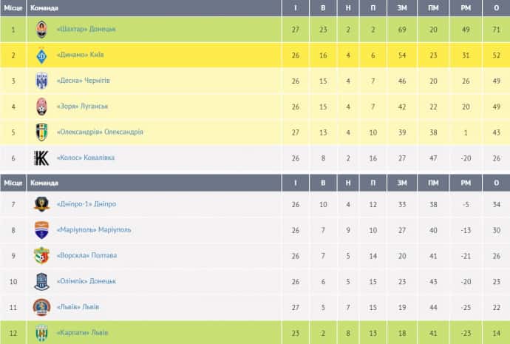Click the top «Команда» column header

tap(44, 8)
